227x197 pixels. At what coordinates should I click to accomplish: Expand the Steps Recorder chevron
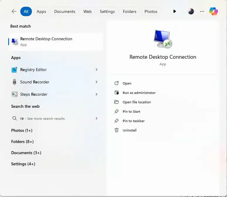[x=96, y=94]
